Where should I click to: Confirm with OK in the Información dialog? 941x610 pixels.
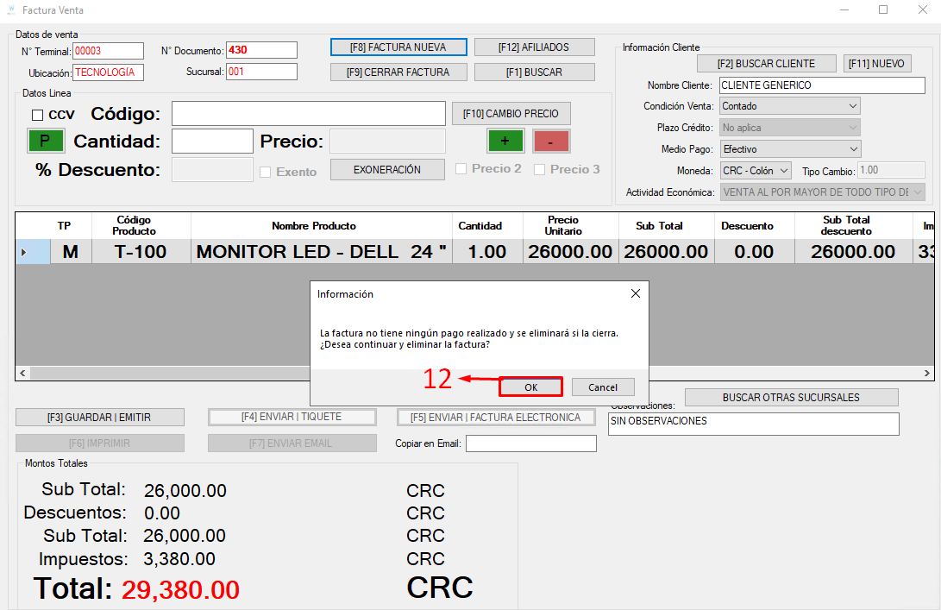click(530, 387)
